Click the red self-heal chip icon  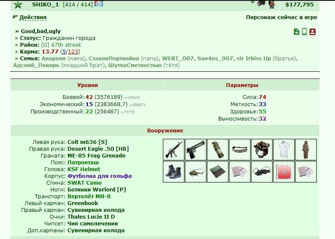(284, 172)
